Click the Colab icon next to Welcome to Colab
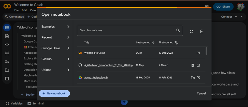This screenshot has width=248, height=107. 80,53
